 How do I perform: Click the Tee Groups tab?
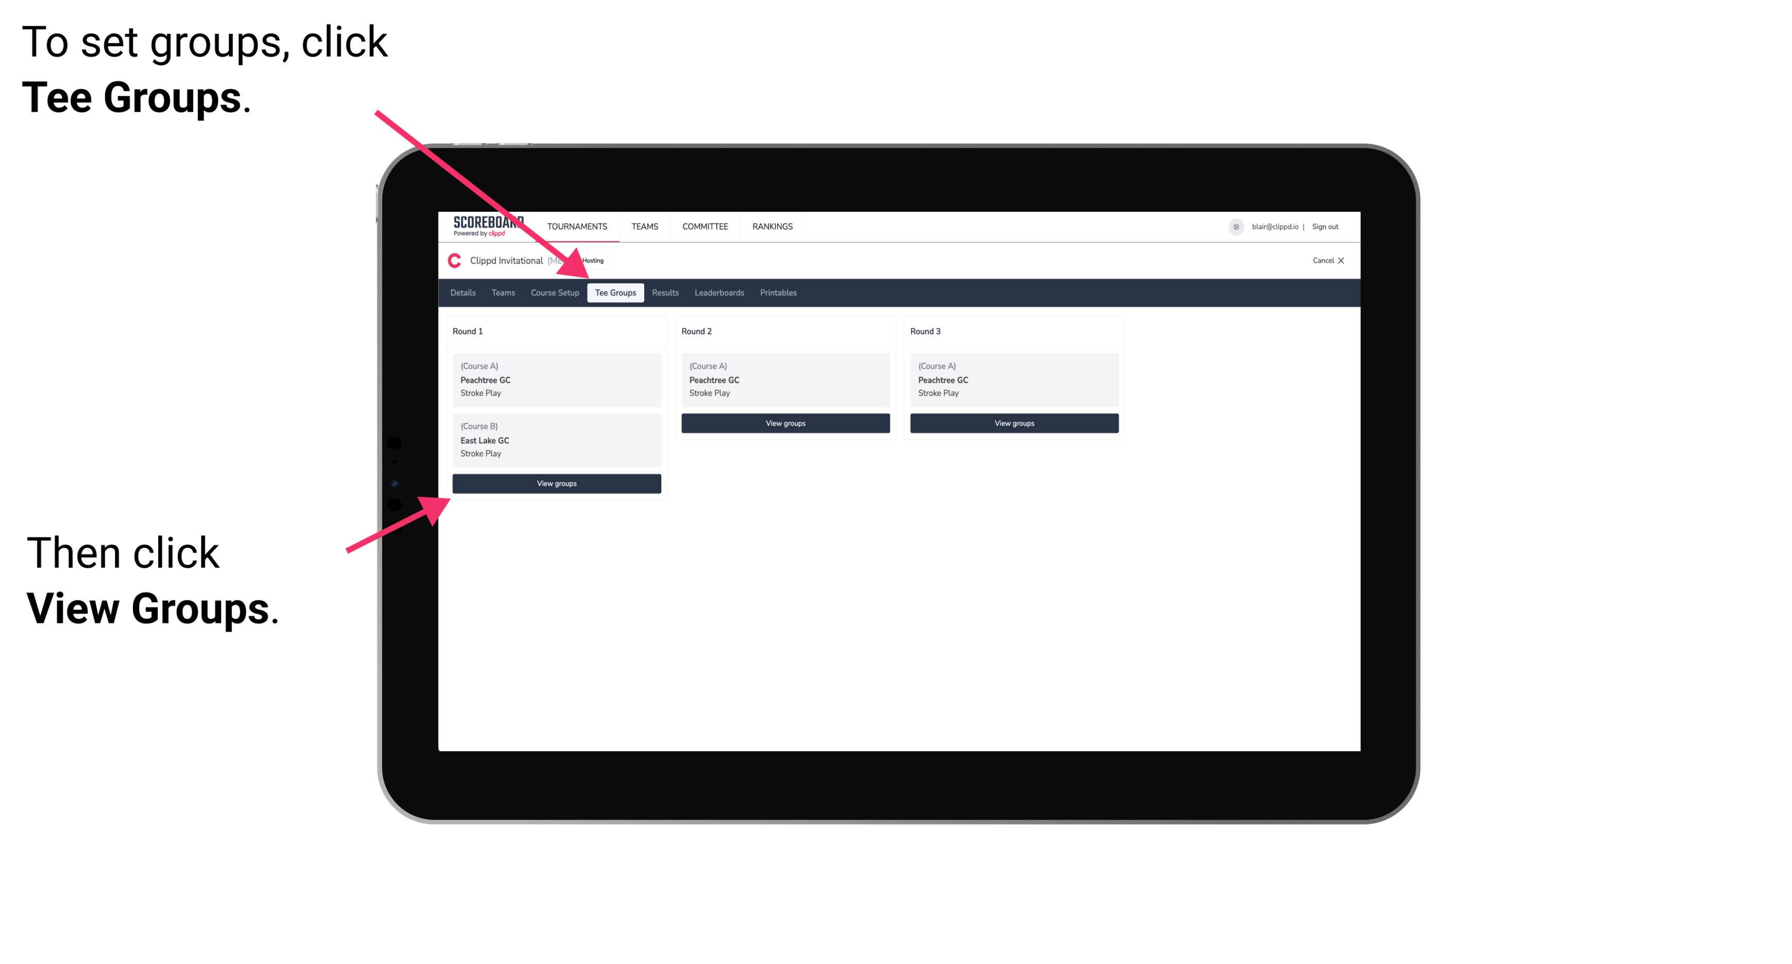pos(614,293)
